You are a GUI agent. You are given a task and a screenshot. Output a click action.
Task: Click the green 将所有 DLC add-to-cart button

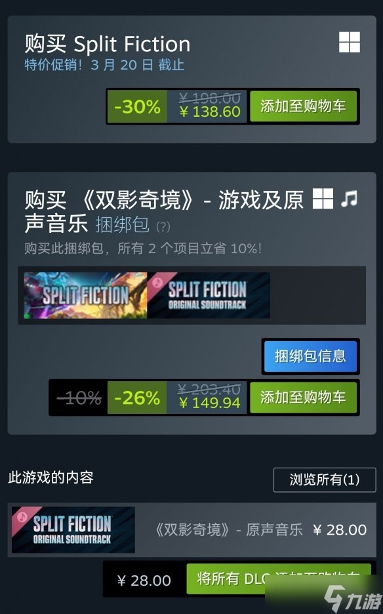tap(279, 579)
